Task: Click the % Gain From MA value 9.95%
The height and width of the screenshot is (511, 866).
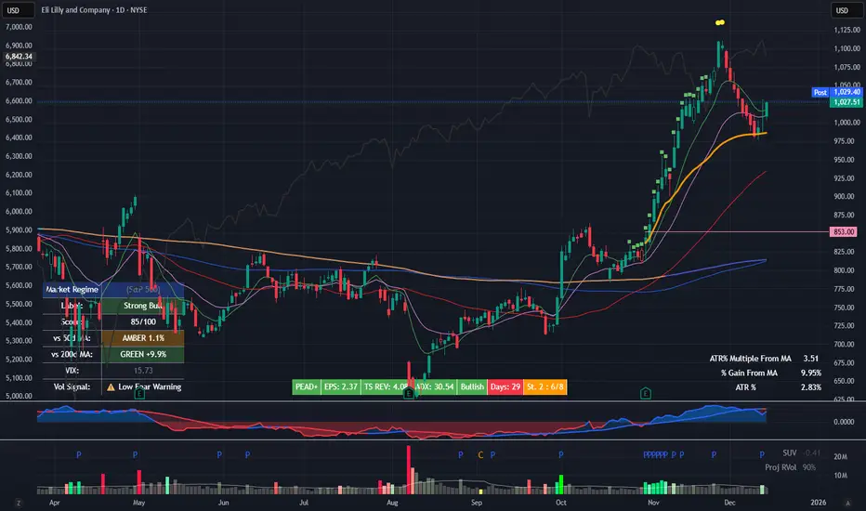Action: [x=811, y=373]
